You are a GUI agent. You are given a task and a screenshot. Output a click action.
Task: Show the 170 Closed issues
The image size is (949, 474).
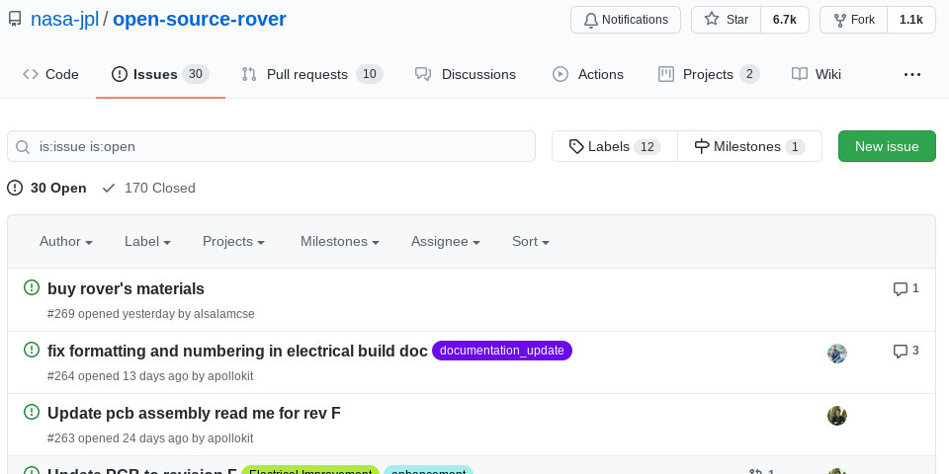click(x=148, y=188)
